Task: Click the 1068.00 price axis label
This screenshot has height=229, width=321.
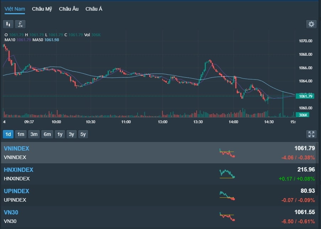Action: [x=305, y=54]
